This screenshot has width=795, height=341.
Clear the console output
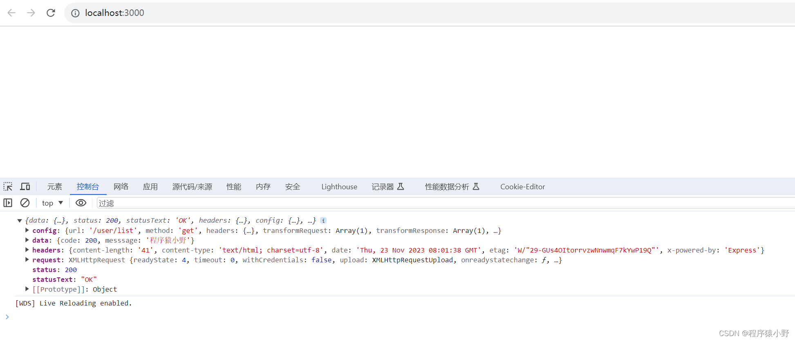click(25, 203)
